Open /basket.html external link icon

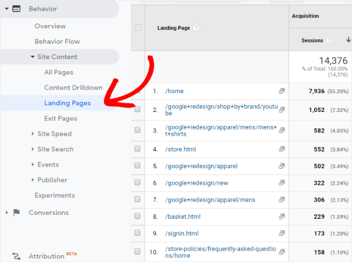pyautogui.click(x=282, y=217)
